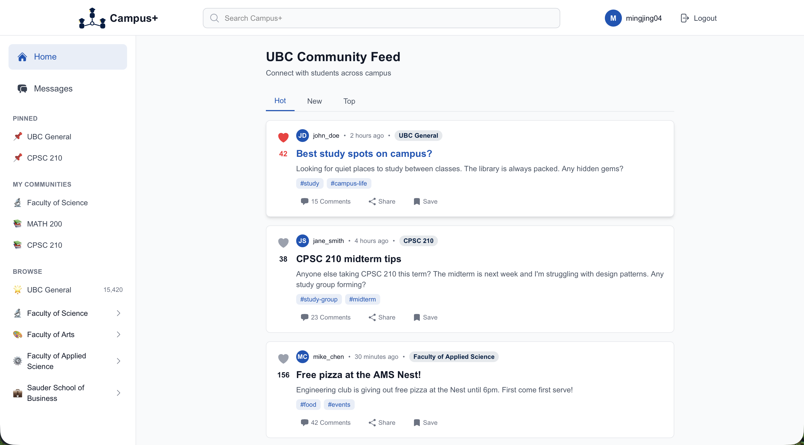Open Messages from the sidebar
Image resolution: width=804 pixels, height=445 pixels.
tap(53, 89)
